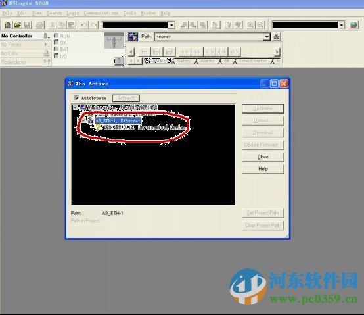The height and width of the screenshot is (315, 364).
Task: Click the Copy toolbar icon
Action: pyautogui.click(x=62, y=25)
